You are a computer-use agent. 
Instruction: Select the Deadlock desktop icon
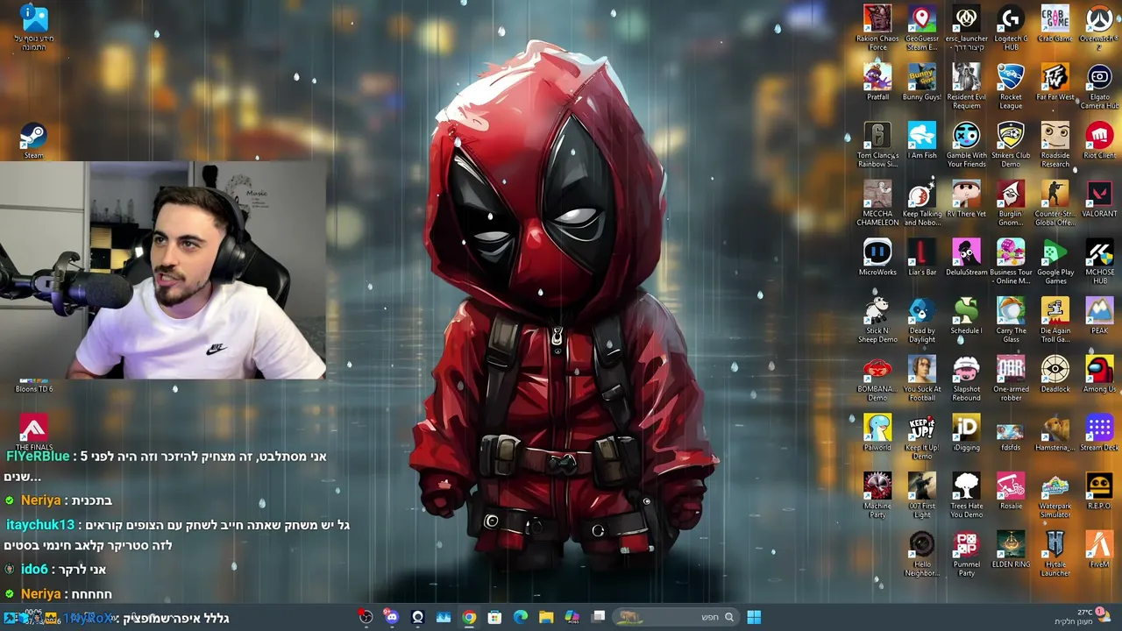coord(1055,374)
